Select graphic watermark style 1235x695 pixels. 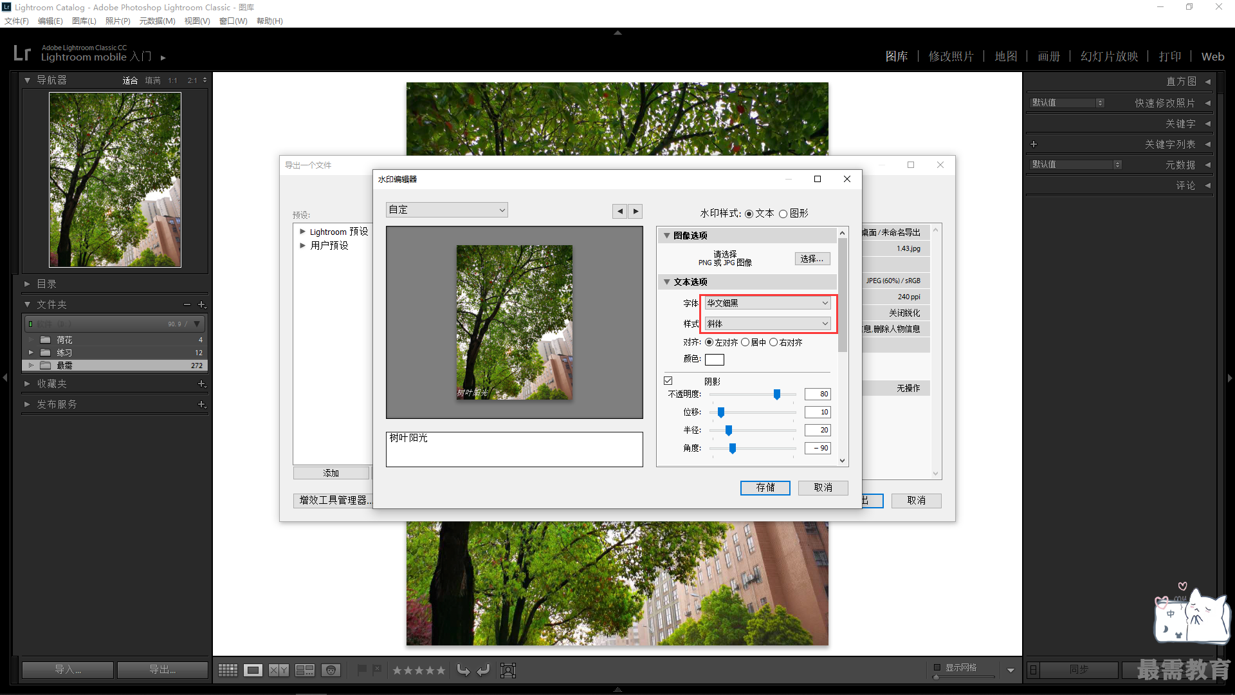(x=783, y=214)
